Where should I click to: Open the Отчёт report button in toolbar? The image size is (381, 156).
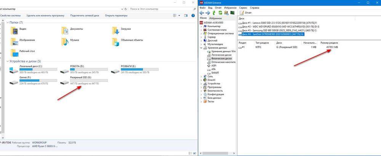246,13
